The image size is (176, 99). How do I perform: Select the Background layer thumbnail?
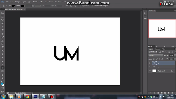(x=154, y=71)
